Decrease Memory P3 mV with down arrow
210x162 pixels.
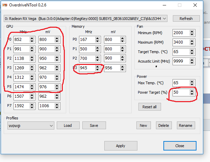click(x=123, y=69)
